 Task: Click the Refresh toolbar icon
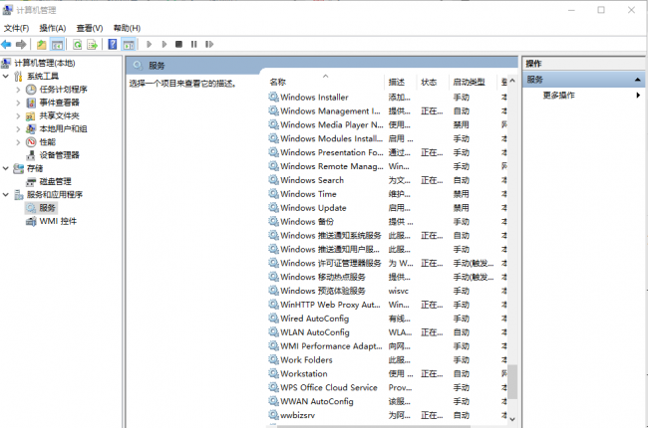78,44
